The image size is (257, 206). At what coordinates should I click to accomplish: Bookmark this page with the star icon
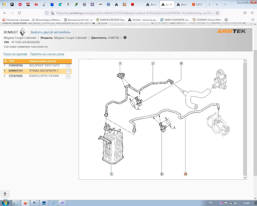tap(217, 13)
